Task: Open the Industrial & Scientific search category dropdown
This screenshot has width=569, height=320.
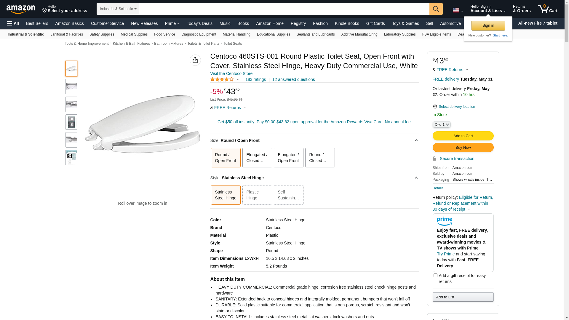Action: pos(118,9)
